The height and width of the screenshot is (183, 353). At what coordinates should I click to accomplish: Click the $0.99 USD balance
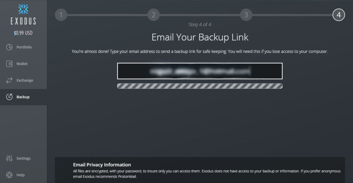pos(23,33)
